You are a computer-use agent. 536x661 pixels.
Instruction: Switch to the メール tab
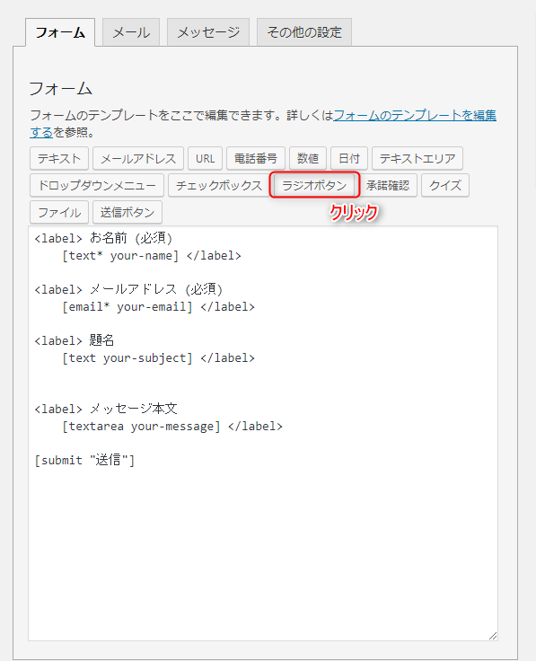click(x=131, y=32)
